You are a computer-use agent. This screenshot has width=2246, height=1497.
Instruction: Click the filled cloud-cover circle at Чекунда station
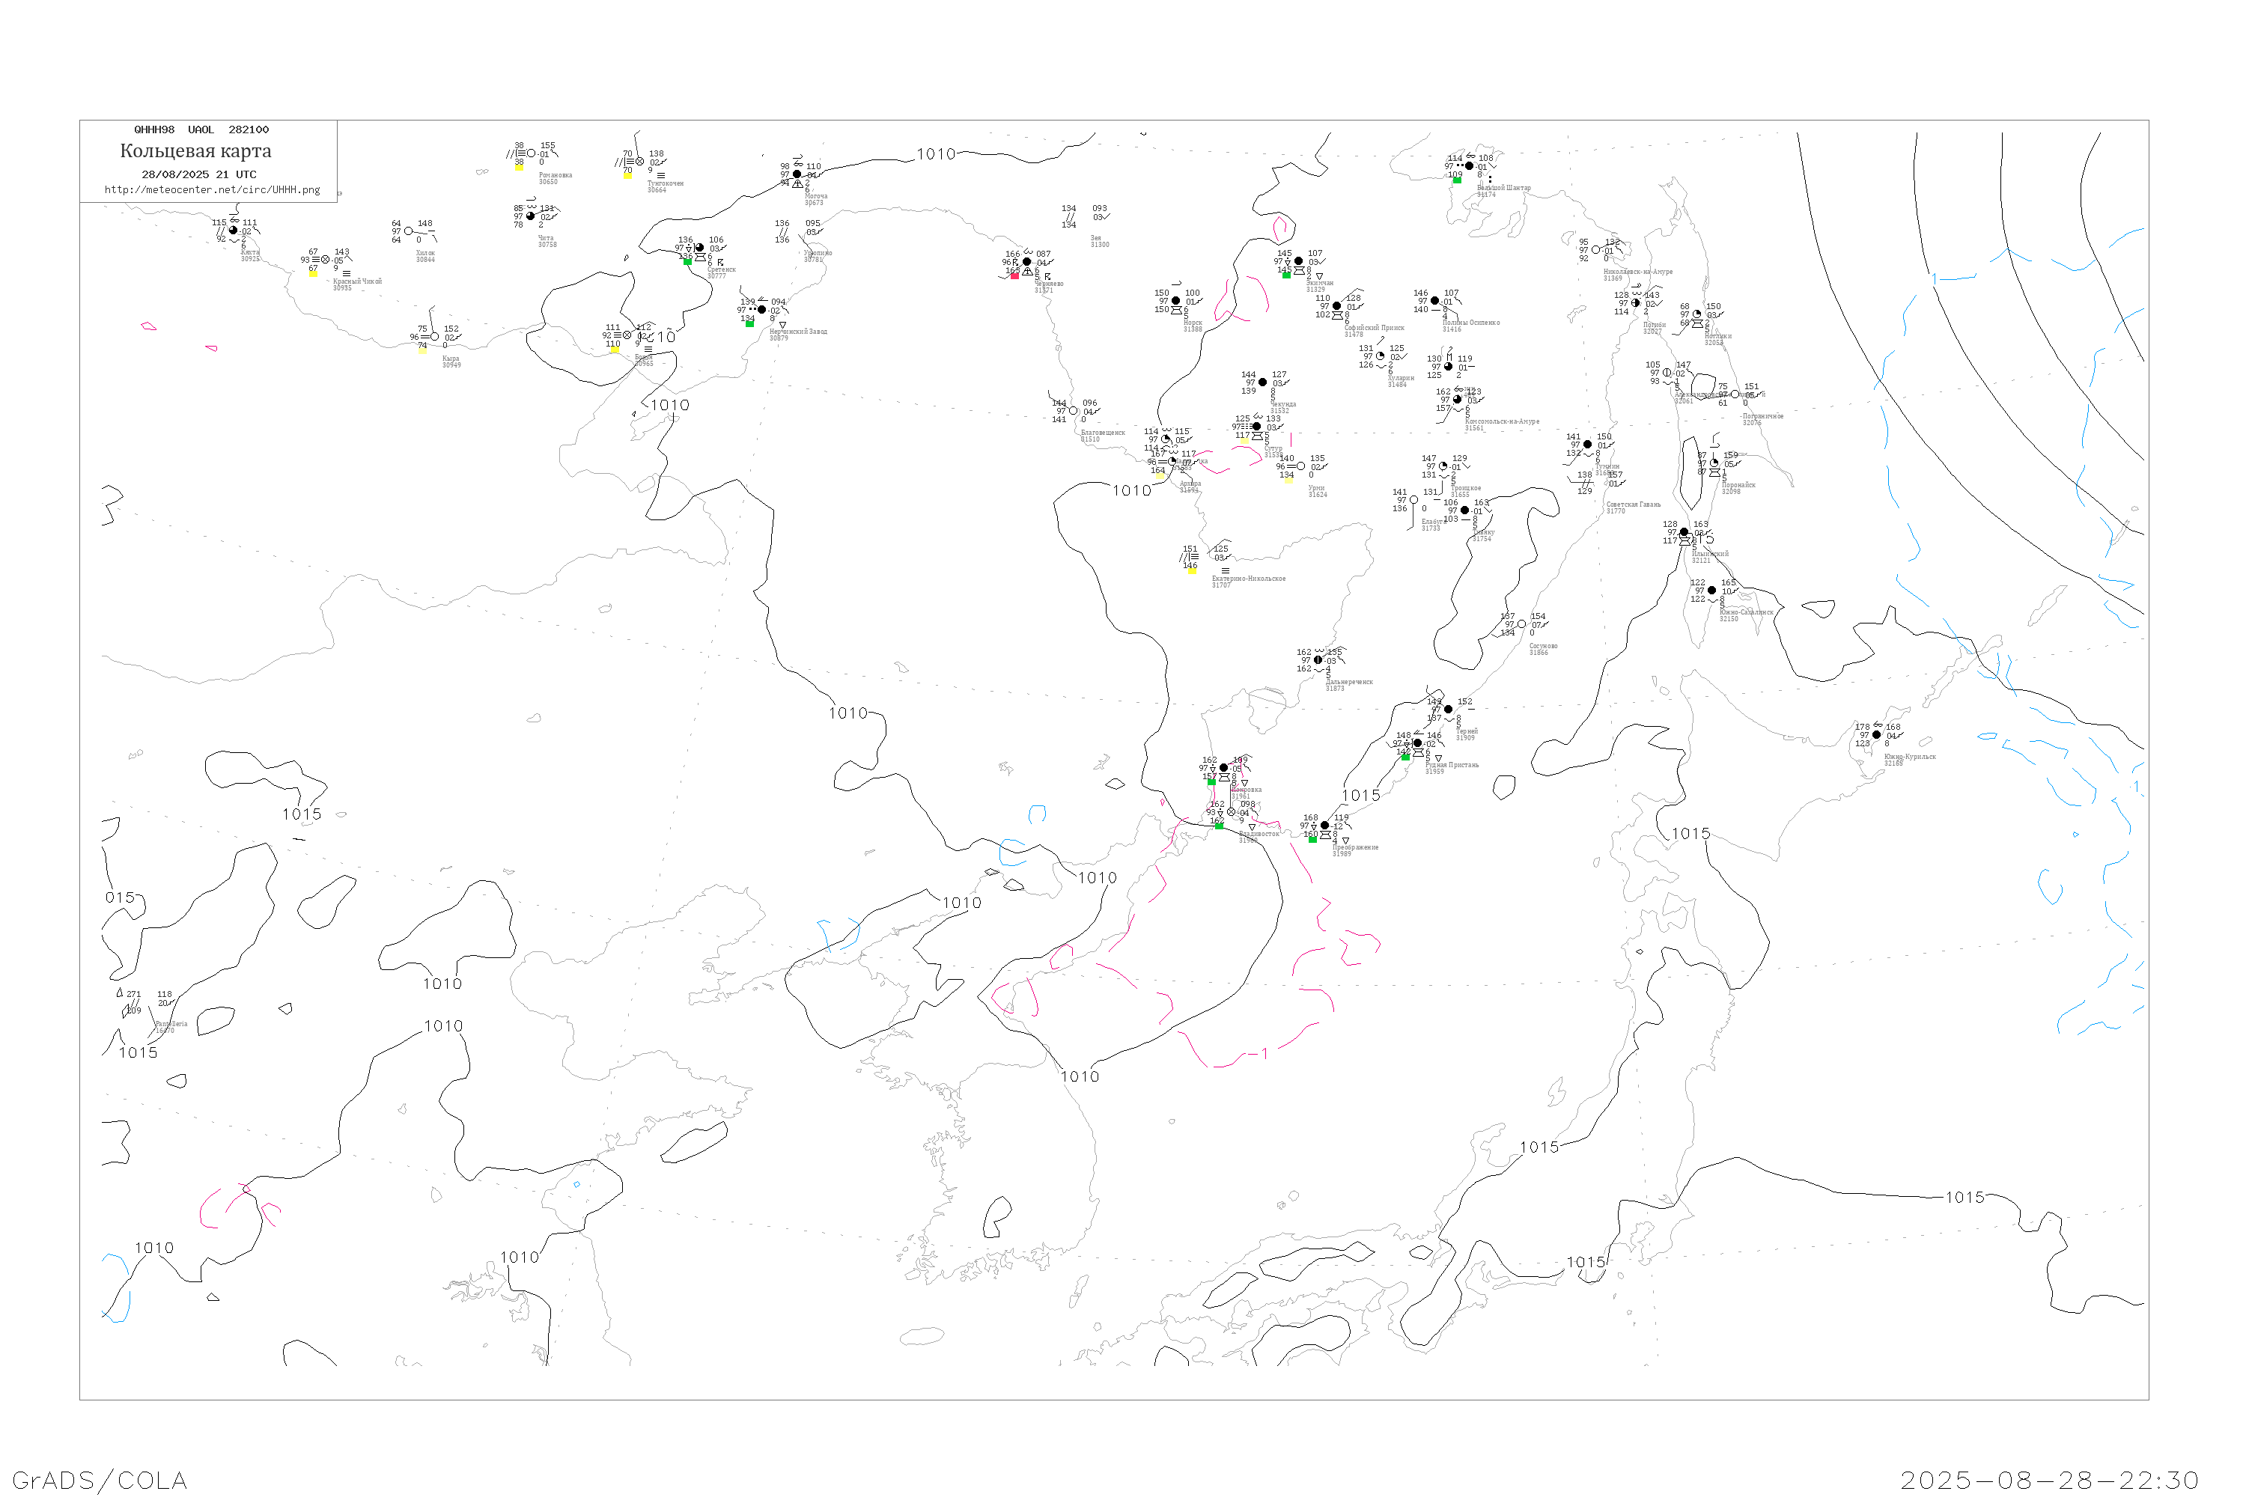(1262, 382)
